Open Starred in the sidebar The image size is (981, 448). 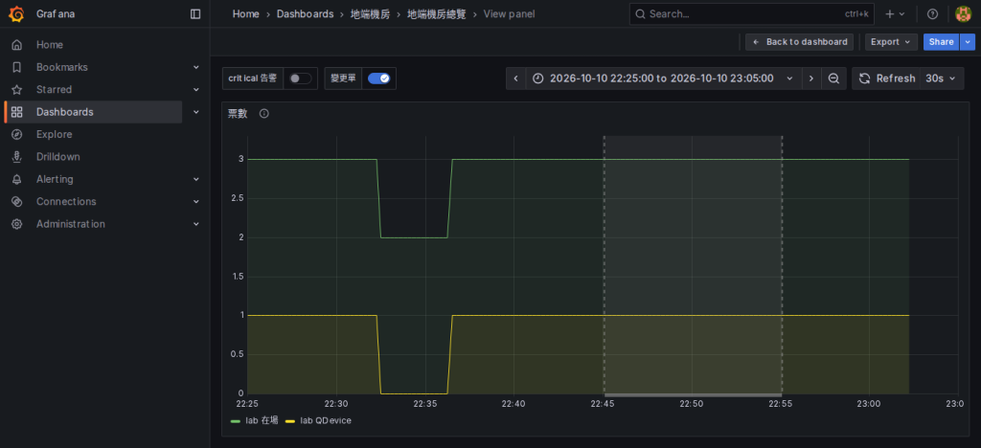coord(54,90)
